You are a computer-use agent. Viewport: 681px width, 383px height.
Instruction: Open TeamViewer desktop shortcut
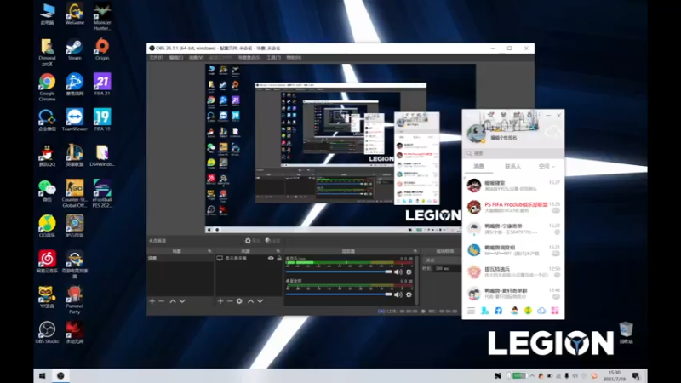(74, 120)
